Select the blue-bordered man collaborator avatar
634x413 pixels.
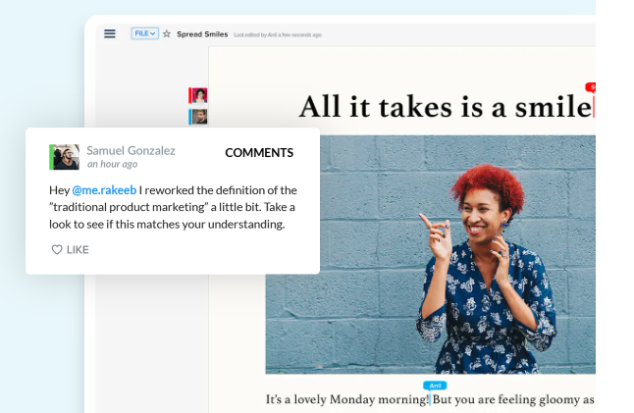tap(198, 117)
